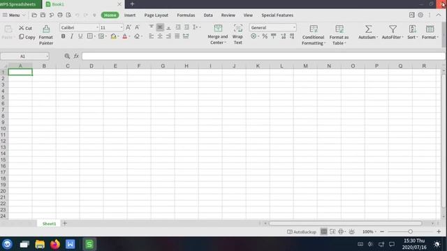Open Print Preview from quick access toolbar
The height and width of the screenshot is (251, 447).
click(68, 15)
